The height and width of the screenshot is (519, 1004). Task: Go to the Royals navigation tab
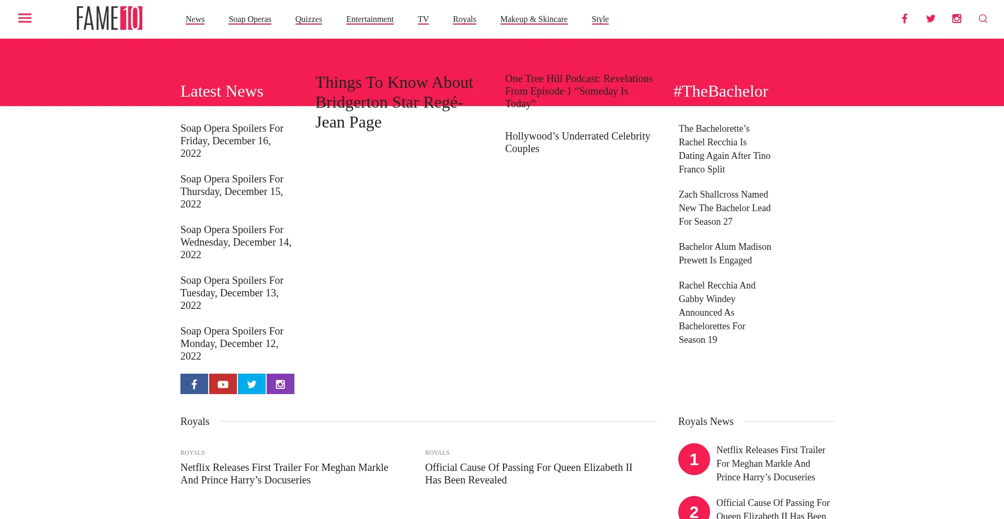coord(464,19)
